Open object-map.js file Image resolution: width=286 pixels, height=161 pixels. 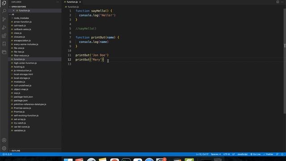click(21, 89)
